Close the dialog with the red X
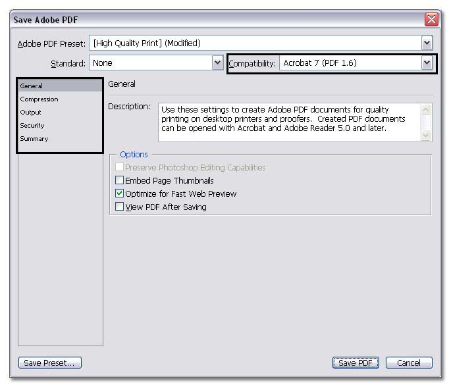 (x=431, y=20)
